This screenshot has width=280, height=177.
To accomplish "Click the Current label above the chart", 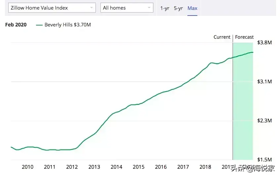I will pos(222,37).
